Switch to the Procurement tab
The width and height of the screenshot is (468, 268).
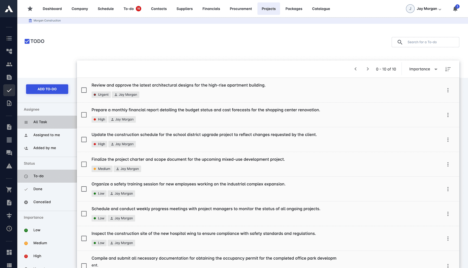tap(241, 9)
